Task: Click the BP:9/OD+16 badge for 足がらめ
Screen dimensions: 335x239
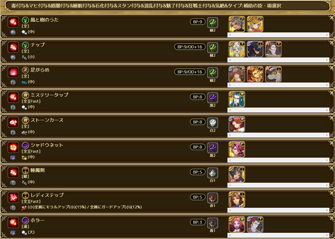Action: [x=190, y=72]
